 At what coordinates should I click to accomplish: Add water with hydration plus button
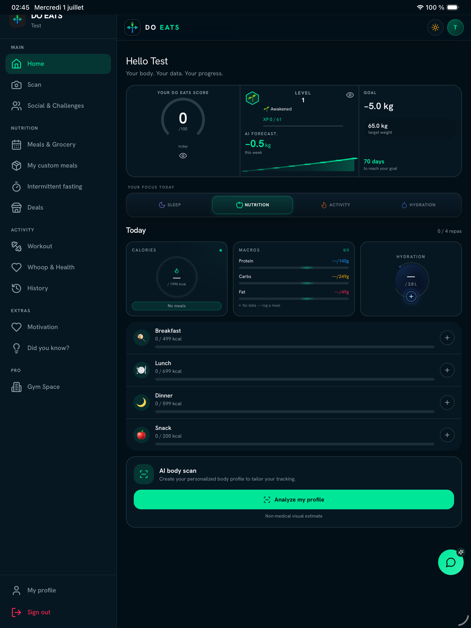(x=411, y=296)
